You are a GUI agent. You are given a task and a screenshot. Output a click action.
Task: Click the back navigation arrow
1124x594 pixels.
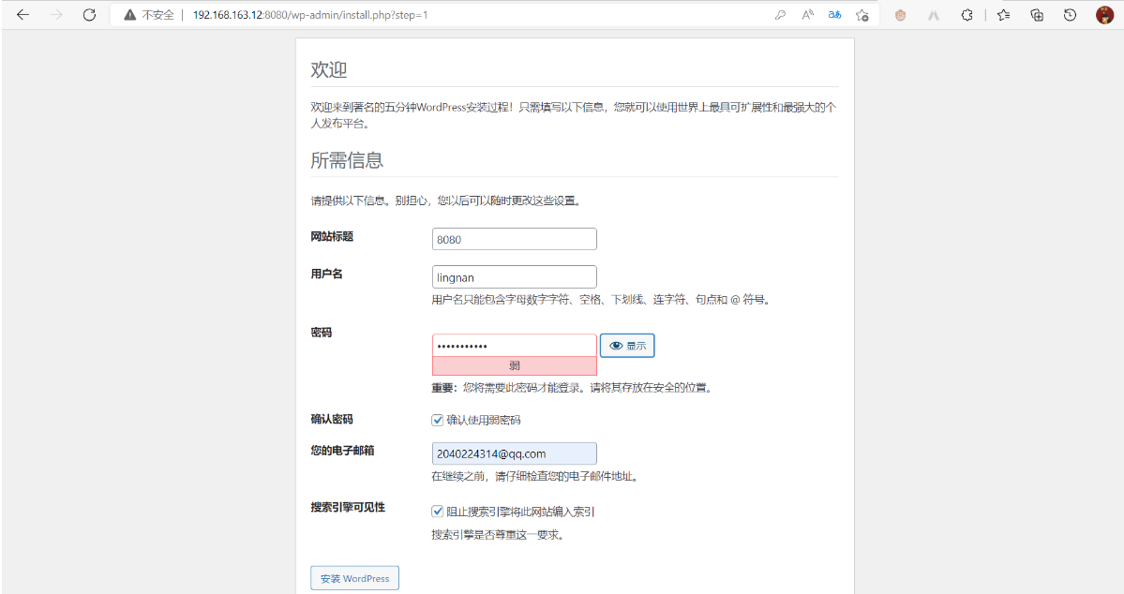(22, 14)
